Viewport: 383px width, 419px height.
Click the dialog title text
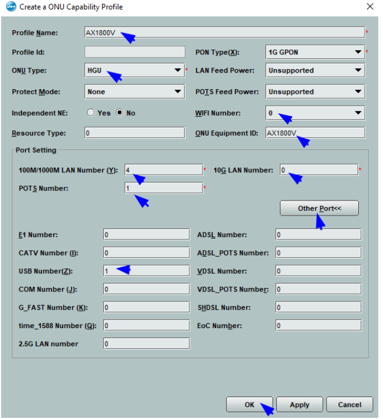pyautogui.click(x=71, y=6)
